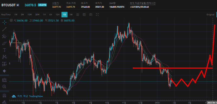The height and width of the screenshot is (104, 217).
Task: Select the text annotation tool
Action: (x=4, y=50)
